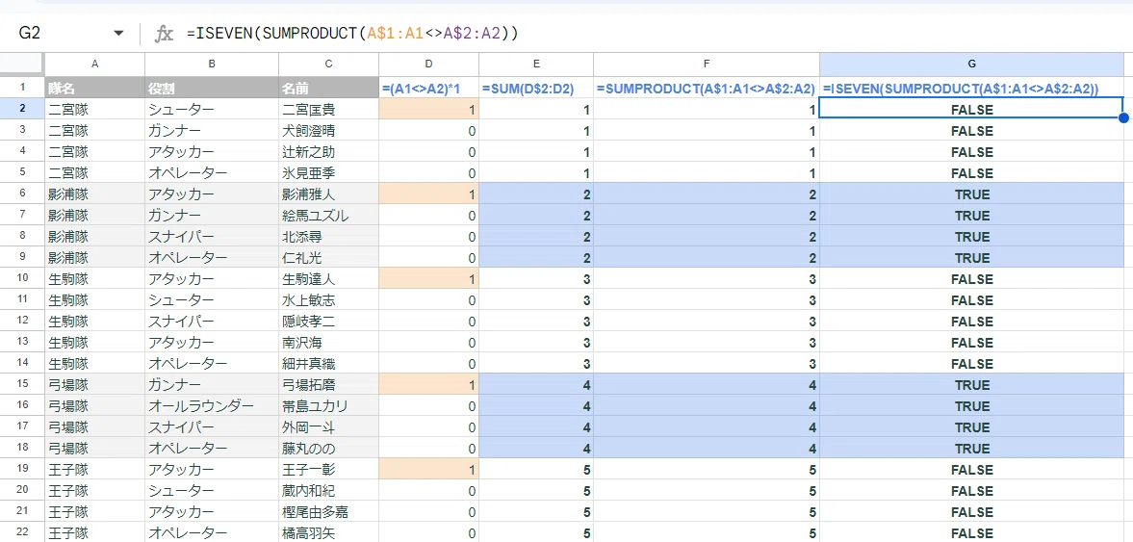This screenshot has width=1133, height=542.
Task: Click the formula bar with ISEVEN formula
Action: click(x=655, y=34)
